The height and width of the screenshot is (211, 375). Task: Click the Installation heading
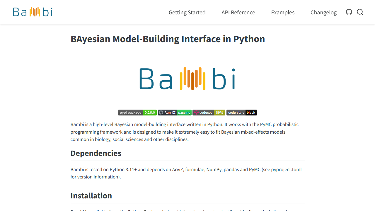(x=91, y=196)
